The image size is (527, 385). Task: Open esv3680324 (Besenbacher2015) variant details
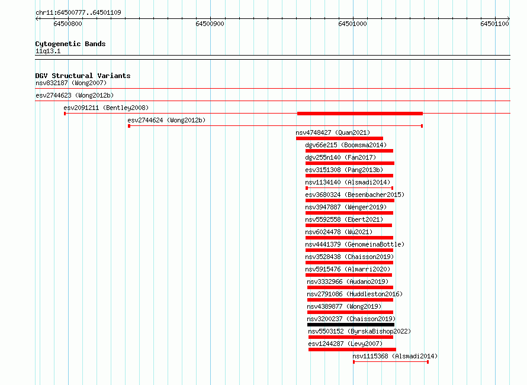point(355,195)
